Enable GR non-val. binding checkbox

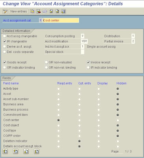click(x=47, y=68)
